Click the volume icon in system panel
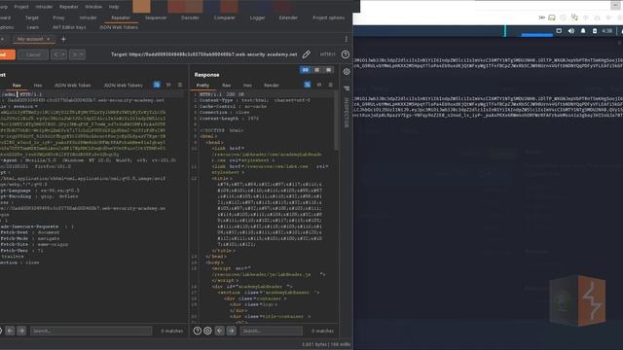 (571, 31)
